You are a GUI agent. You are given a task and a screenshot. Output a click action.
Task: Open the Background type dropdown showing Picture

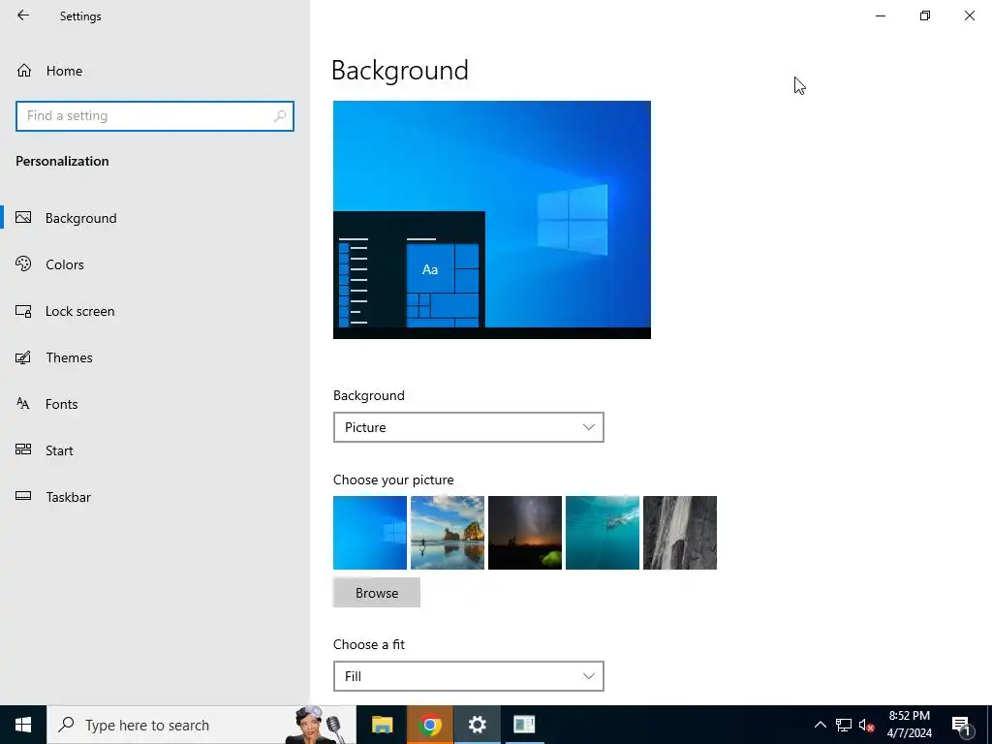tap(468, 427)
